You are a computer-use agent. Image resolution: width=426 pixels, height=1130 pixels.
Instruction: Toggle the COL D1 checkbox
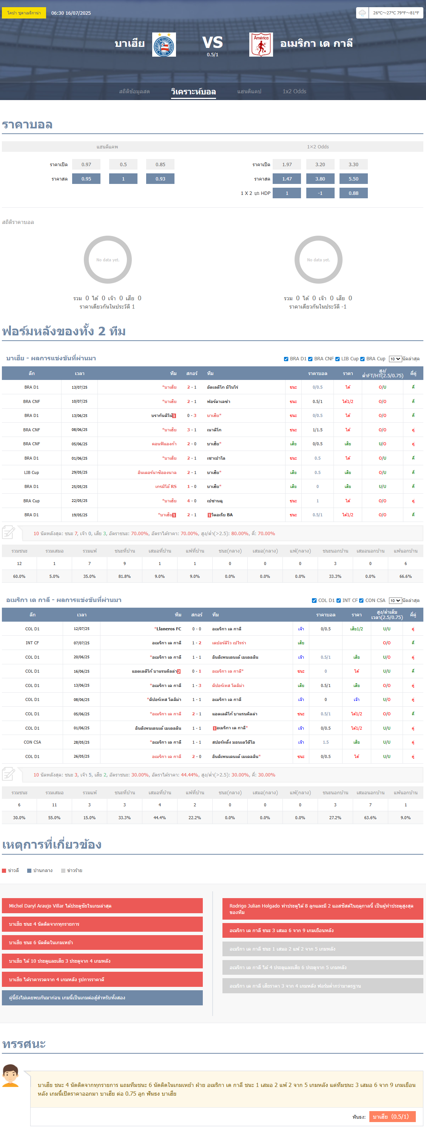click(x=314, y=601)
